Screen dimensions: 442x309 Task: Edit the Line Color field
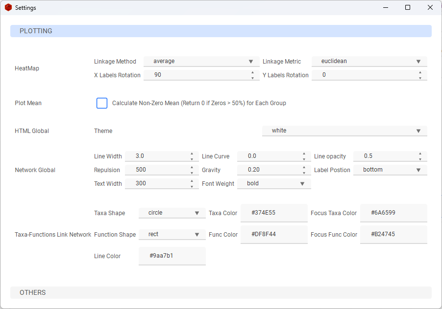(172, 256)
